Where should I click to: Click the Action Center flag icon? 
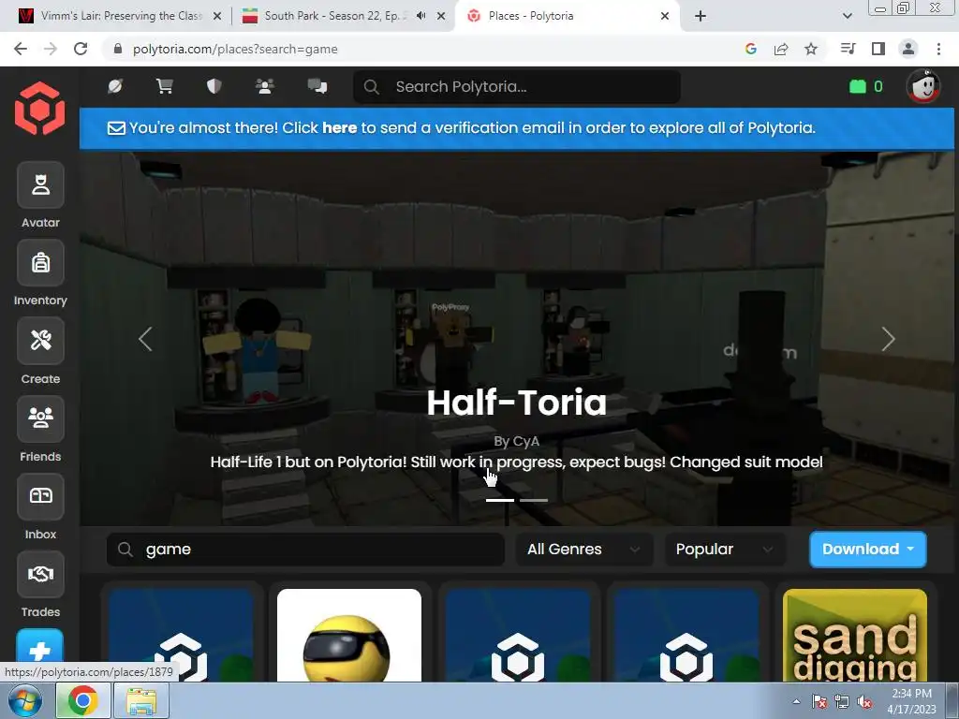pos(819,701)
